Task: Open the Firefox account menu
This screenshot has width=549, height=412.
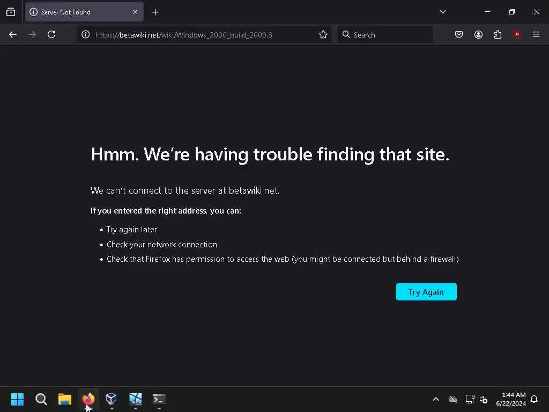Action: (x=478, y=34)
